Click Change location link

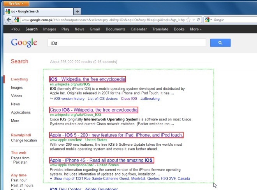tap(24, 140)
